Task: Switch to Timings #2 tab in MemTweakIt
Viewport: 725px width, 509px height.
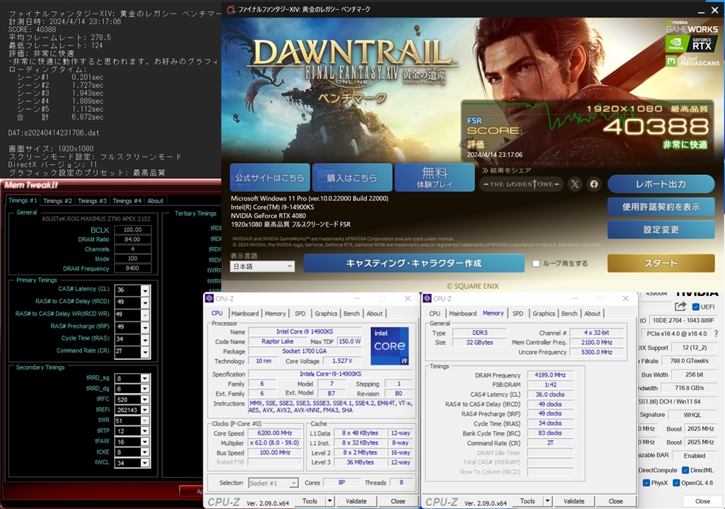Action: 57,201
